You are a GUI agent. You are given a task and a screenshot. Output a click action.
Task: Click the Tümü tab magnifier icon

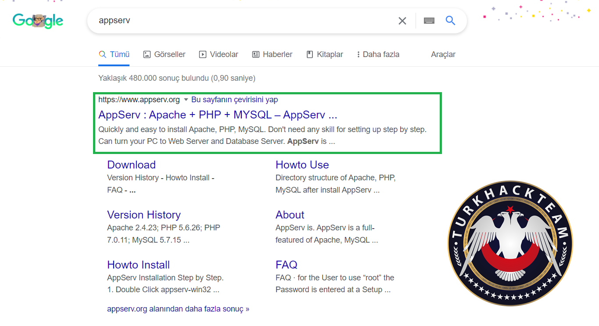click(103, 54)
